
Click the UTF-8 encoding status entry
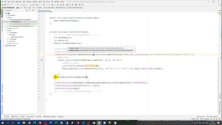pos(202,119)
